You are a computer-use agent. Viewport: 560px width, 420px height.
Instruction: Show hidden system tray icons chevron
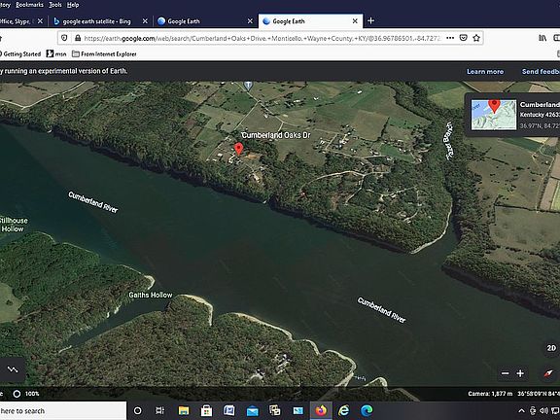(521, 410)
